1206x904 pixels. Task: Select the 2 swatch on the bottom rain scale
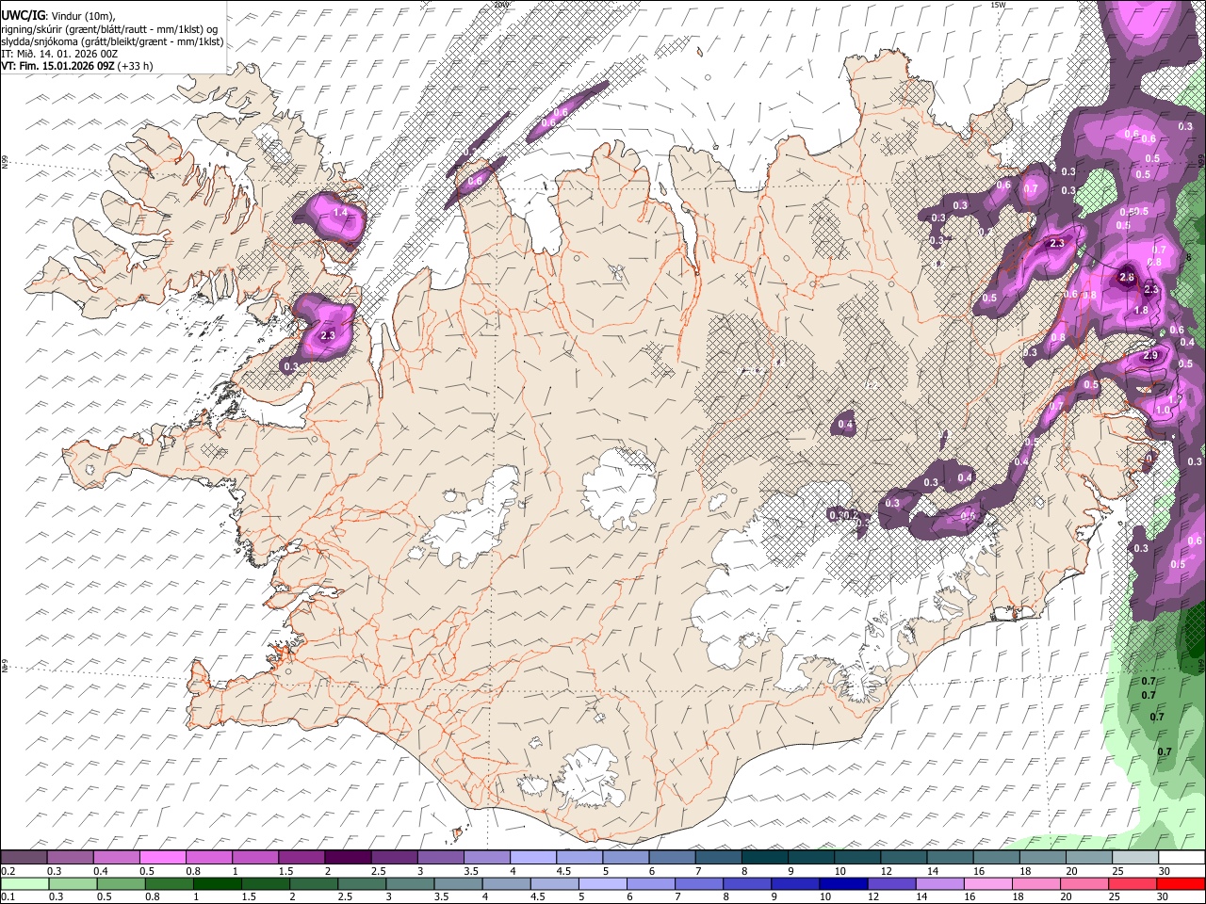pyautogui.click(x=313, y=883)
